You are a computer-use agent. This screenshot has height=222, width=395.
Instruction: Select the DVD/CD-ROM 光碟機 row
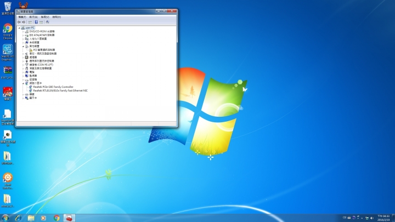(x=39, y=31)
